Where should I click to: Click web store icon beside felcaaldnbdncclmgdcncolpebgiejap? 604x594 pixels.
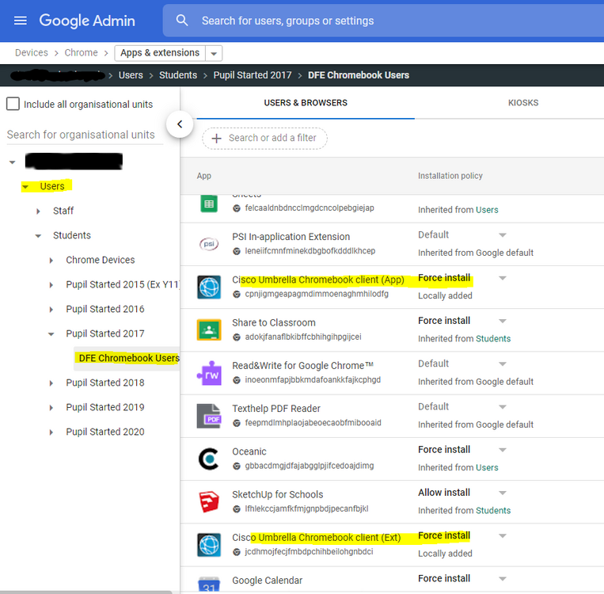point(237,208)
